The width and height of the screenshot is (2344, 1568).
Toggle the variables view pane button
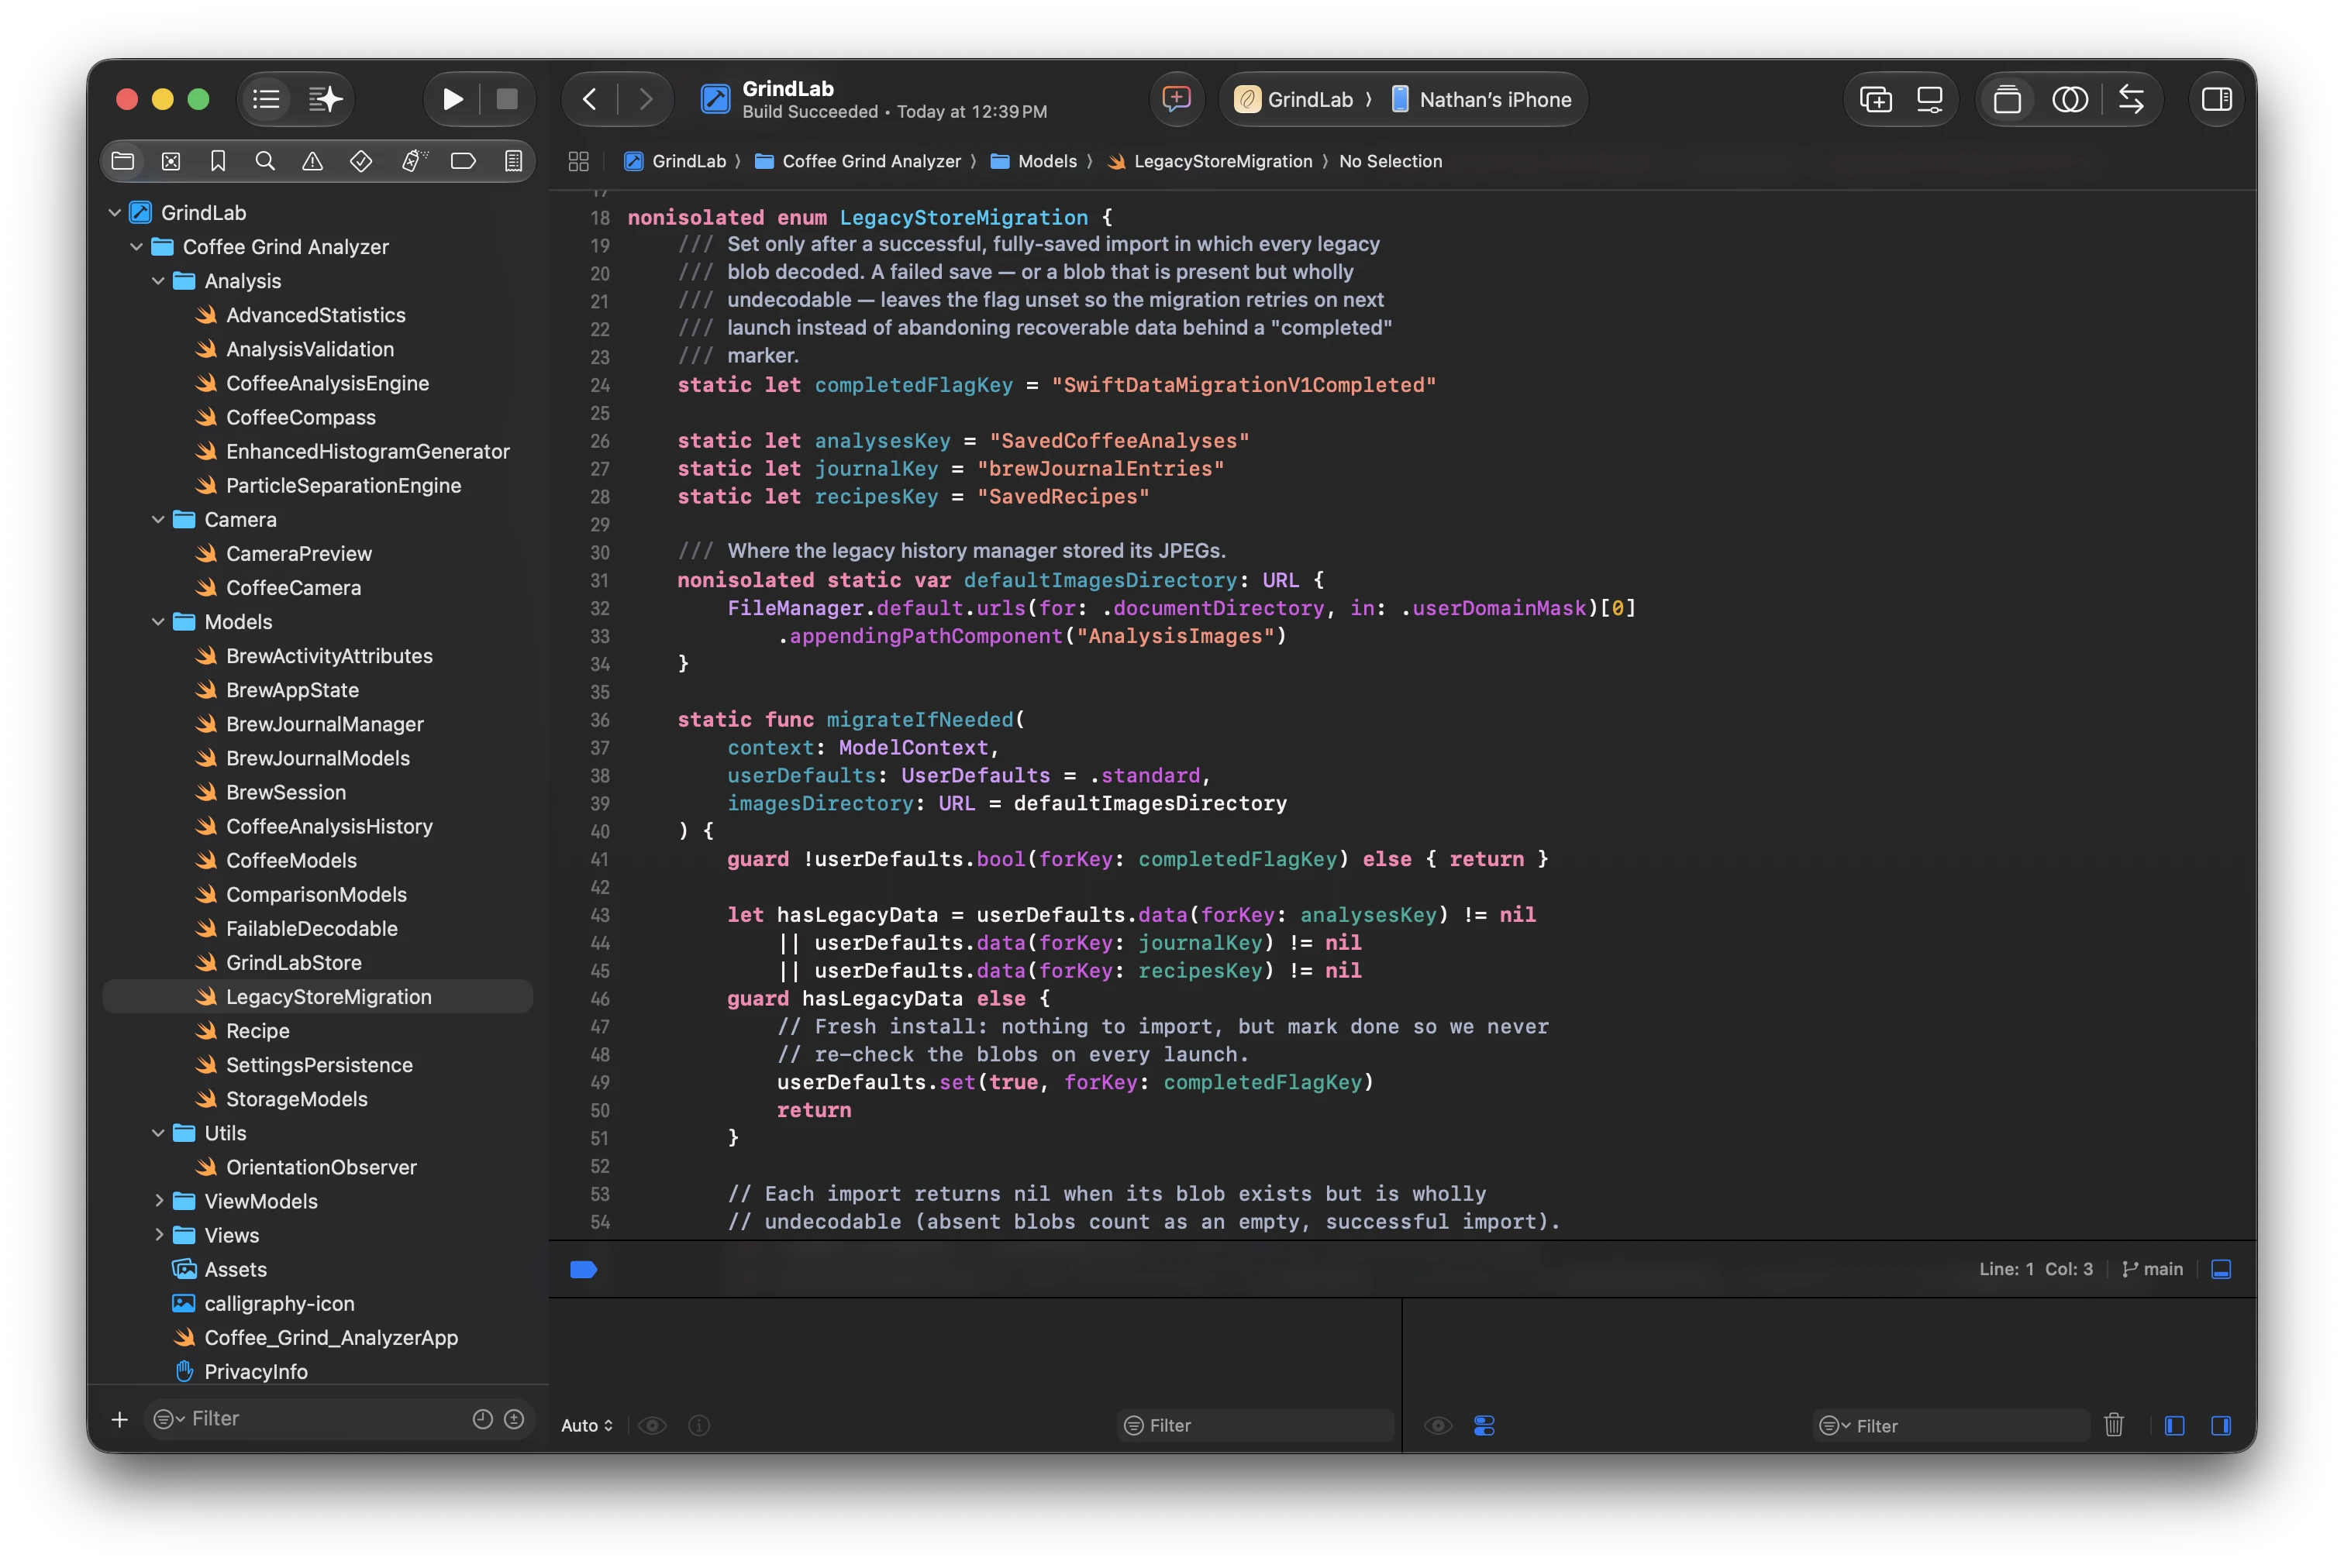[x=2174, y=1425]
